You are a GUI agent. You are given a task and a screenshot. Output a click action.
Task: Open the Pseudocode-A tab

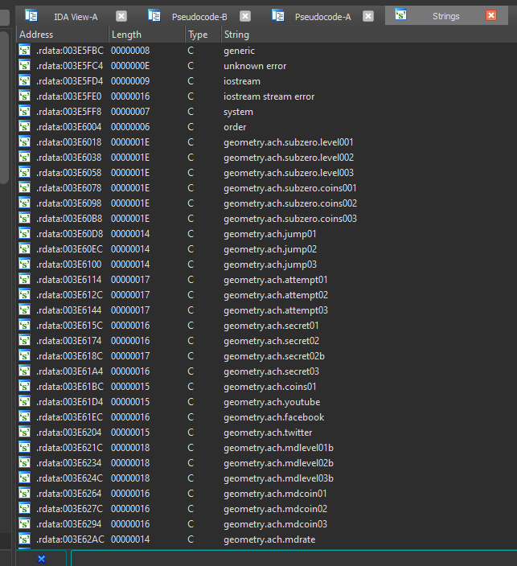tap(322, 17)
